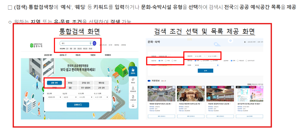Click the 회원가입 link
307x129 pixels.
click(116, 45)
